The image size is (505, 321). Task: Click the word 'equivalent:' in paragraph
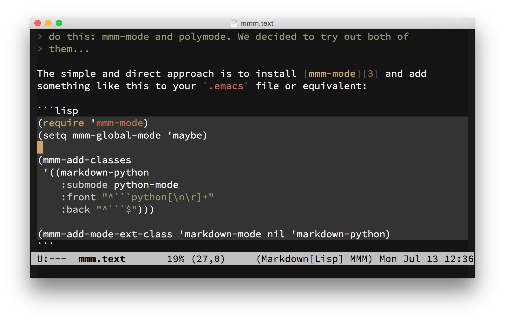335,86
